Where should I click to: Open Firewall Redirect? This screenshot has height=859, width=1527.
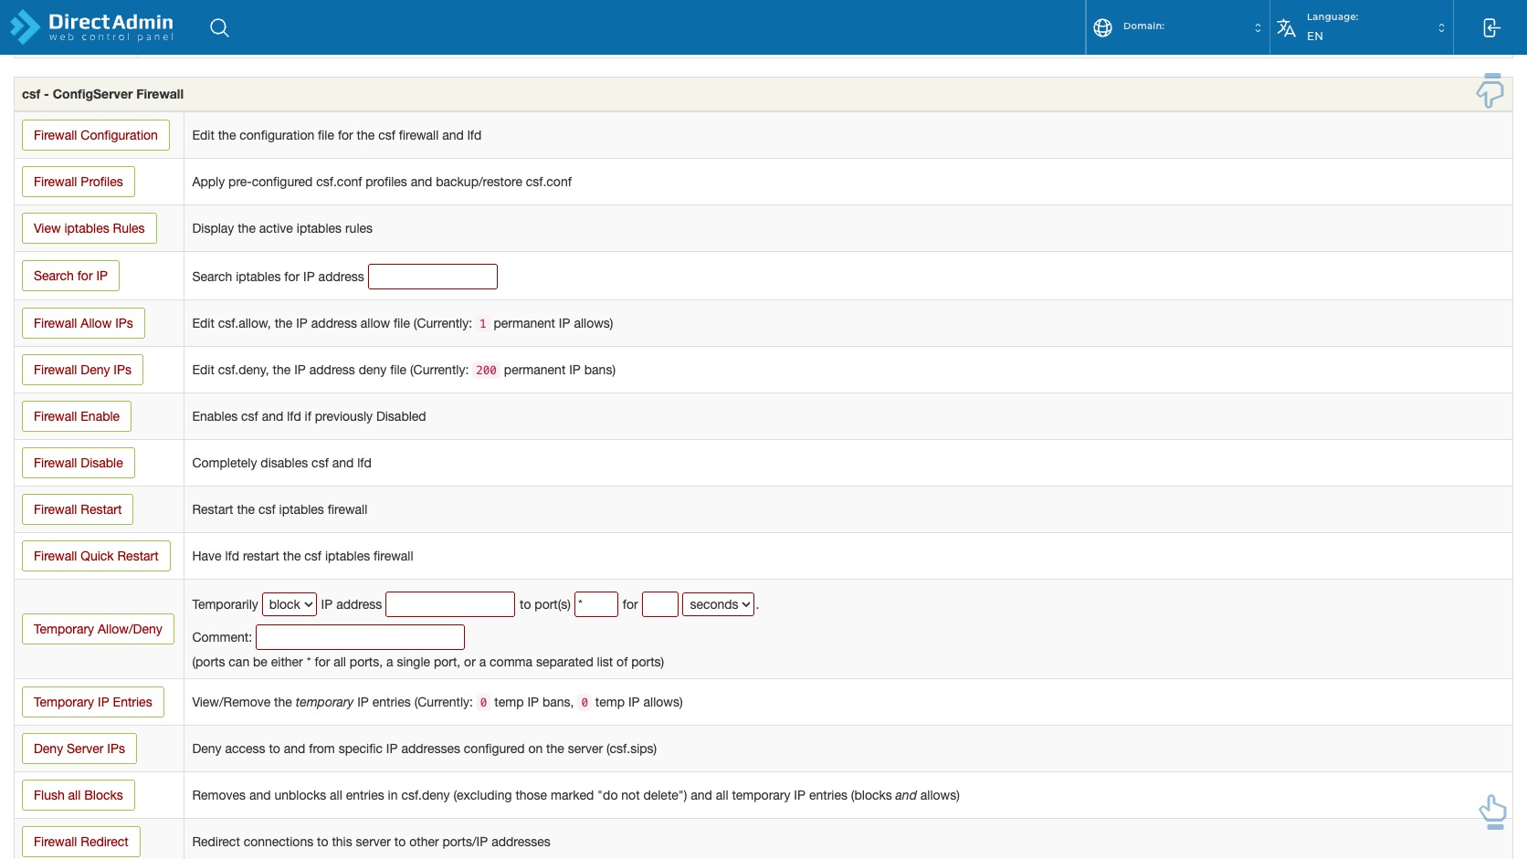coord(81,842)
